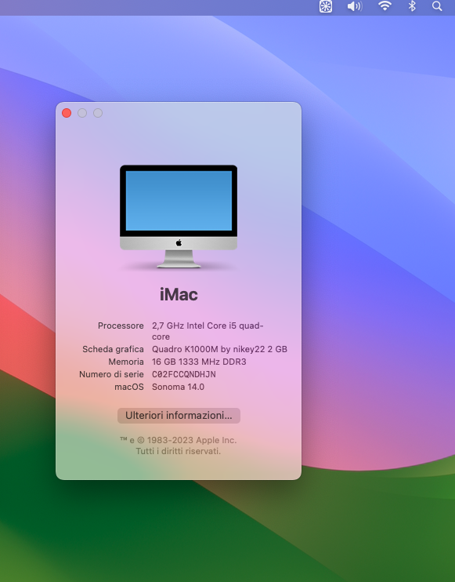Close the About This Mac window

pyautogui.click(x=67, y=113)
